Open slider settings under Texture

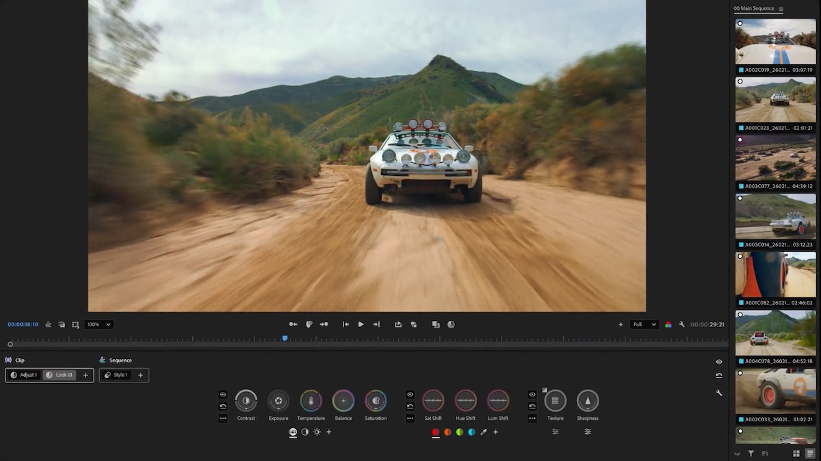pos(556,432)
